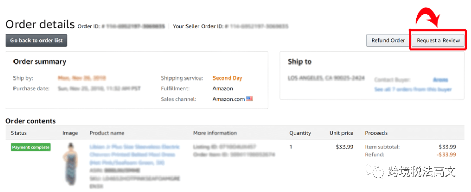Open See all 7 orders from this buyer
Viewport: 471px width, 192px height.
[413, 89]
